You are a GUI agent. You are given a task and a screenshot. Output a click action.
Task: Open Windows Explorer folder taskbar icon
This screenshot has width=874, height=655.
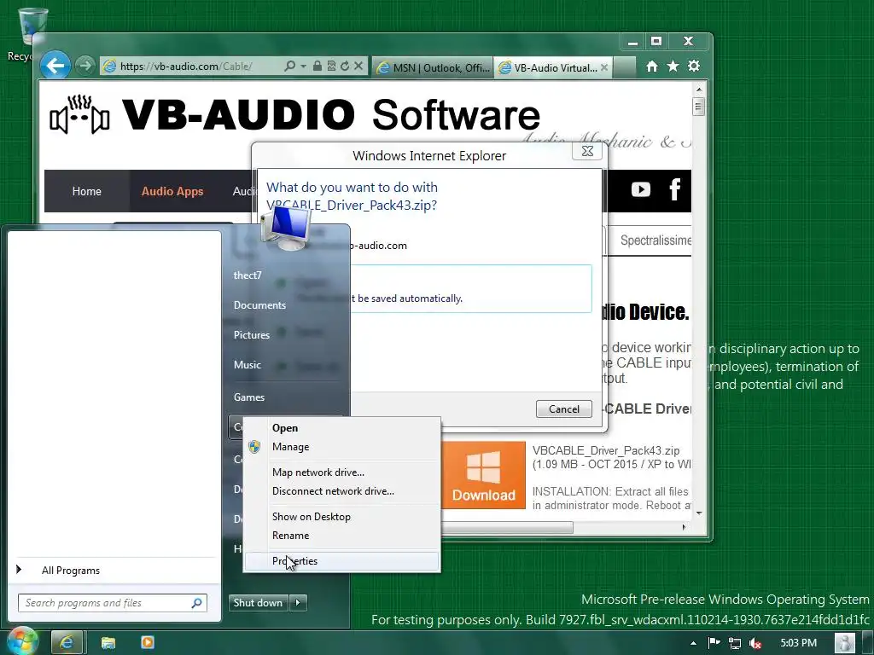108,643
